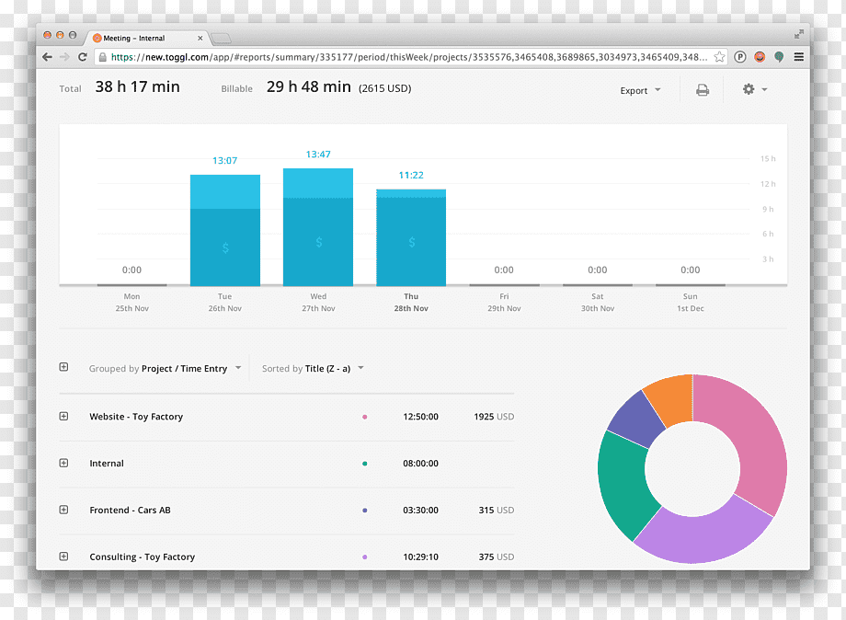The height and width of the screenshot is (620, 846).
Task: Expand all groups with top plus icon
Action: (63, 367)
